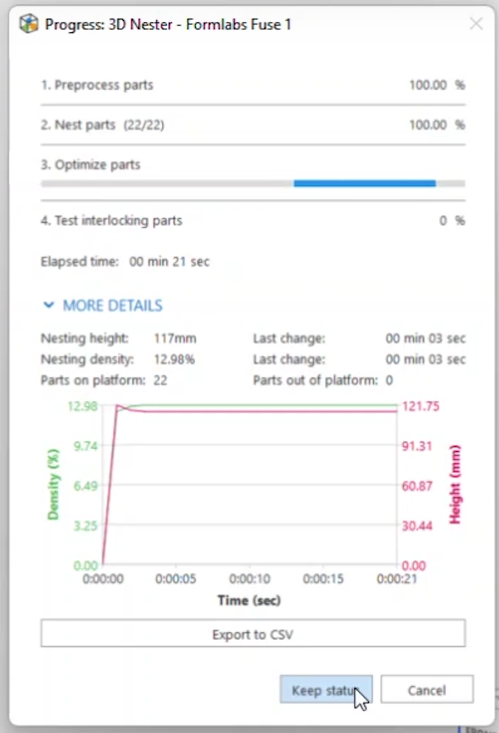Click the Keep status button
499x733 pixels.
[326, 690]
